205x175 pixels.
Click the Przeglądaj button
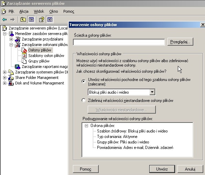point(180,42)
